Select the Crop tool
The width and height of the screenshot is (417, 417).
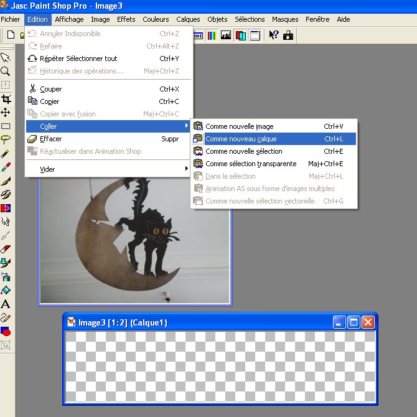coord(6,99)
